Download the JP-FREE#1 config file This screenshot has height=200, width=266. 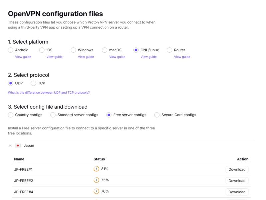(237, 169)
